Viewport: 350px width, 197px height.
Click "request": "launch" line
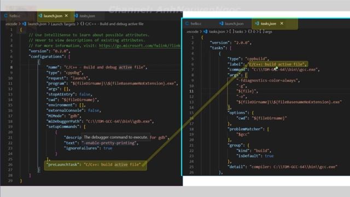tap(68, 78)
